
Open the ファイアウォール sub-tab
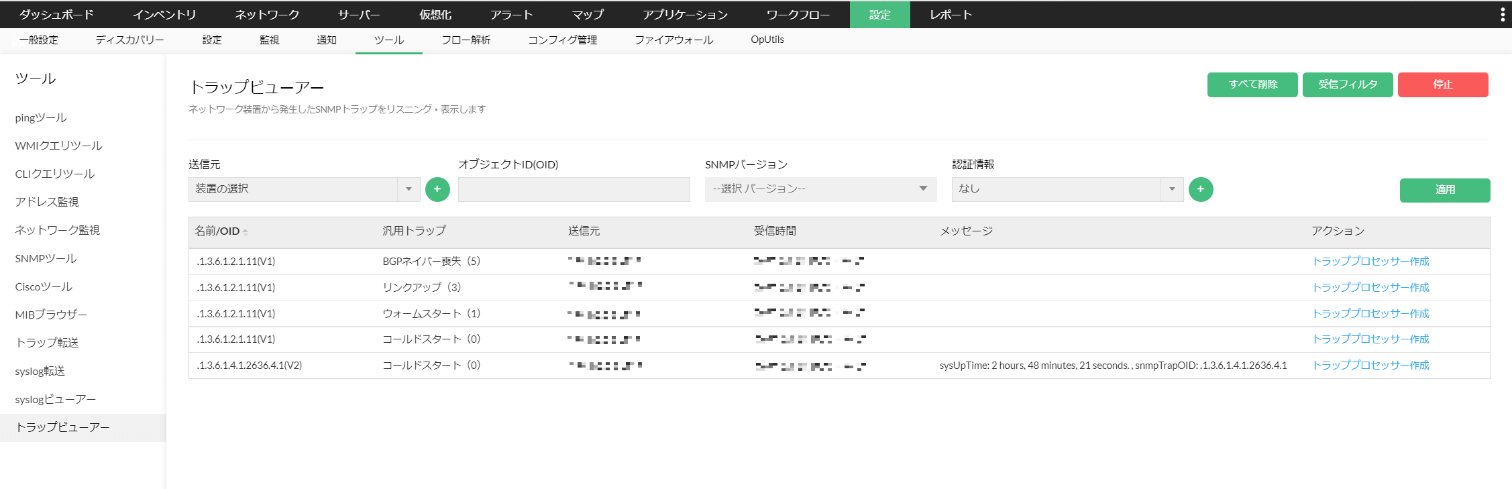[674, 40]
